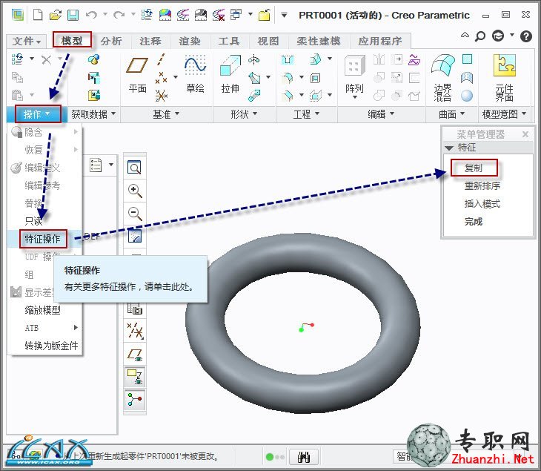Switch to the 视图 tab
This screenshot has width=541, height=471.
268,41
